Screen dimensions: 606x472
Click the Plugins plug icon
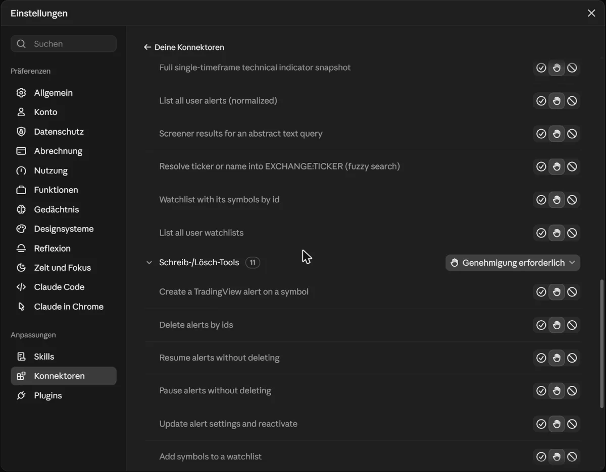(x=21, y=395)
